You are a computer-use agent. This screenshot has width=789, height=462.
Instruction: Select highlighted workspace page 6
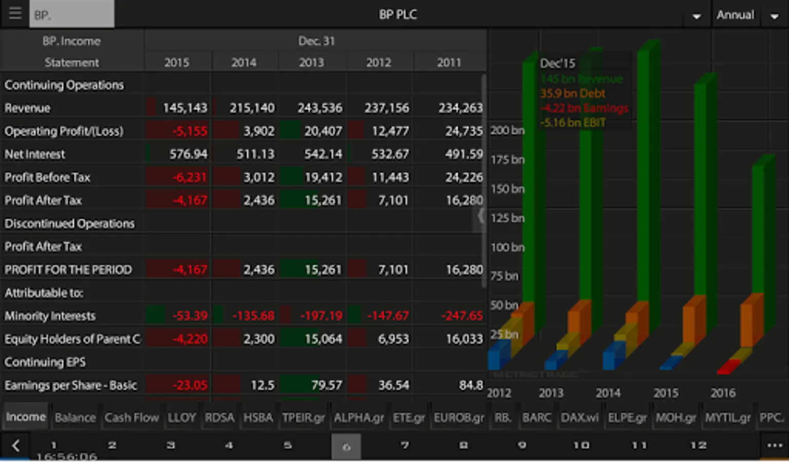[346, 447]
